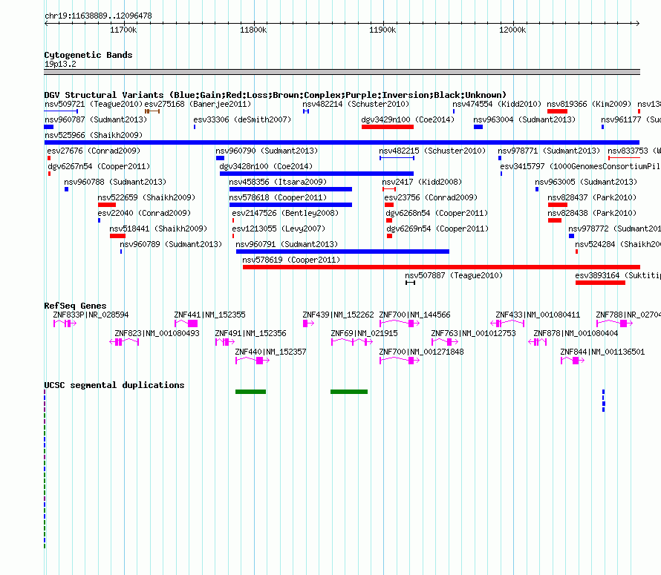Click blue bar below nsv458356 label
This screenshot has height=575, width=661.
click(x=290, y=189)
